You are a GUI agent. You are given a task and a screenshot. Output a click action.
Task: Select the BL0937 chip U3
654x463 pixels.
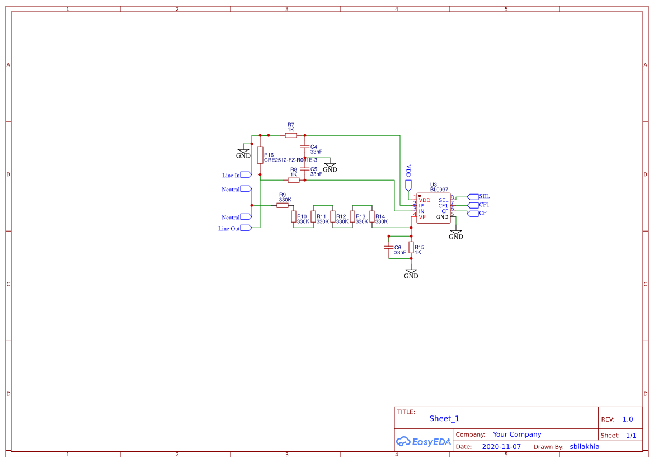[x=433, y=209]
